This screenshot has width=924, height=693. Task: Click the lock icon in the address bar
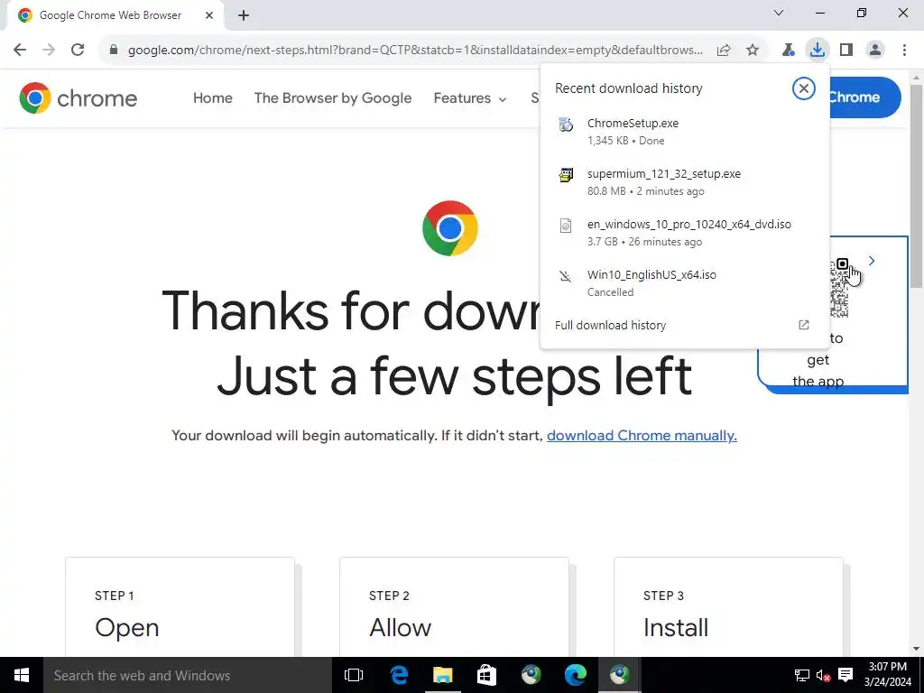(x=114, y=50)
